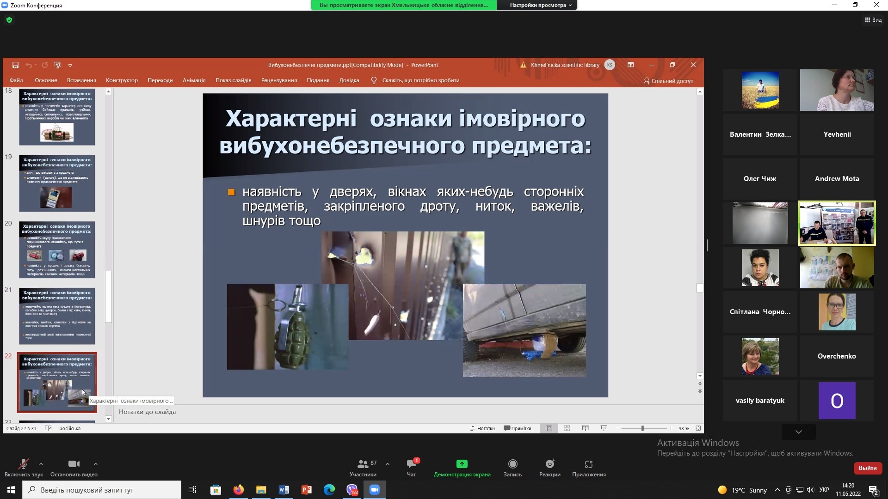This screenshot has width=888, height=499.
Task: Open the Приложения apps panel
Action: (588, 464)
